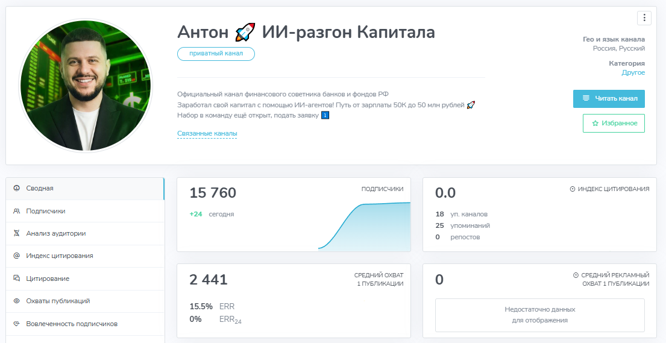
Task: Open the three-dot options menu
Action: click(644, 18)
